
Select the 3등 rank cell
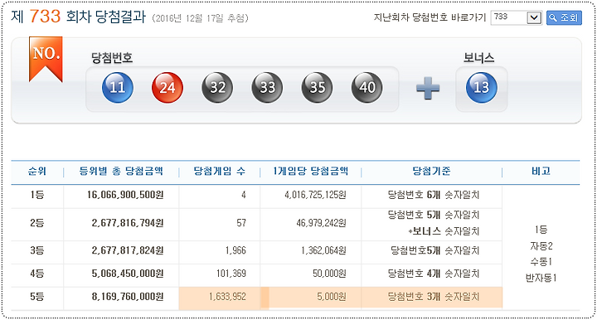coord(37,250)
